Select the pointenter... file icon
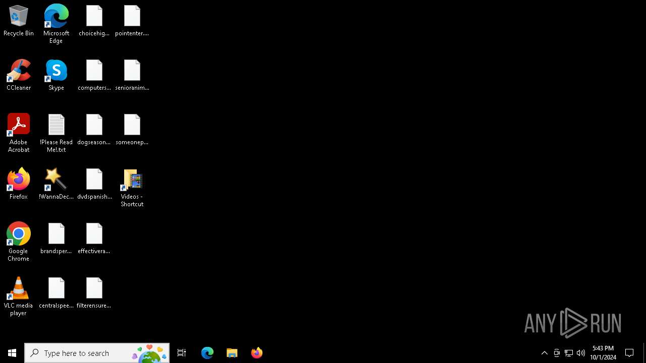The height and width of the screenshot is (363, 646). 132,21
